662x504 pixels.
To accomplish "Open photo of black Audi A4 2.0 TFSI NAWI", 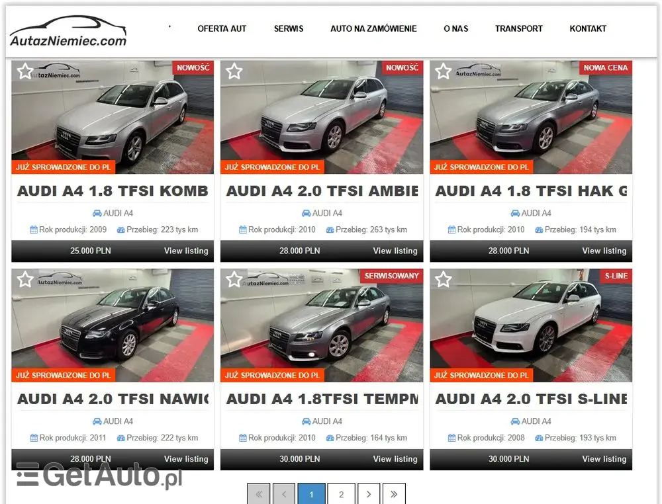I will (x=113, y=325).
